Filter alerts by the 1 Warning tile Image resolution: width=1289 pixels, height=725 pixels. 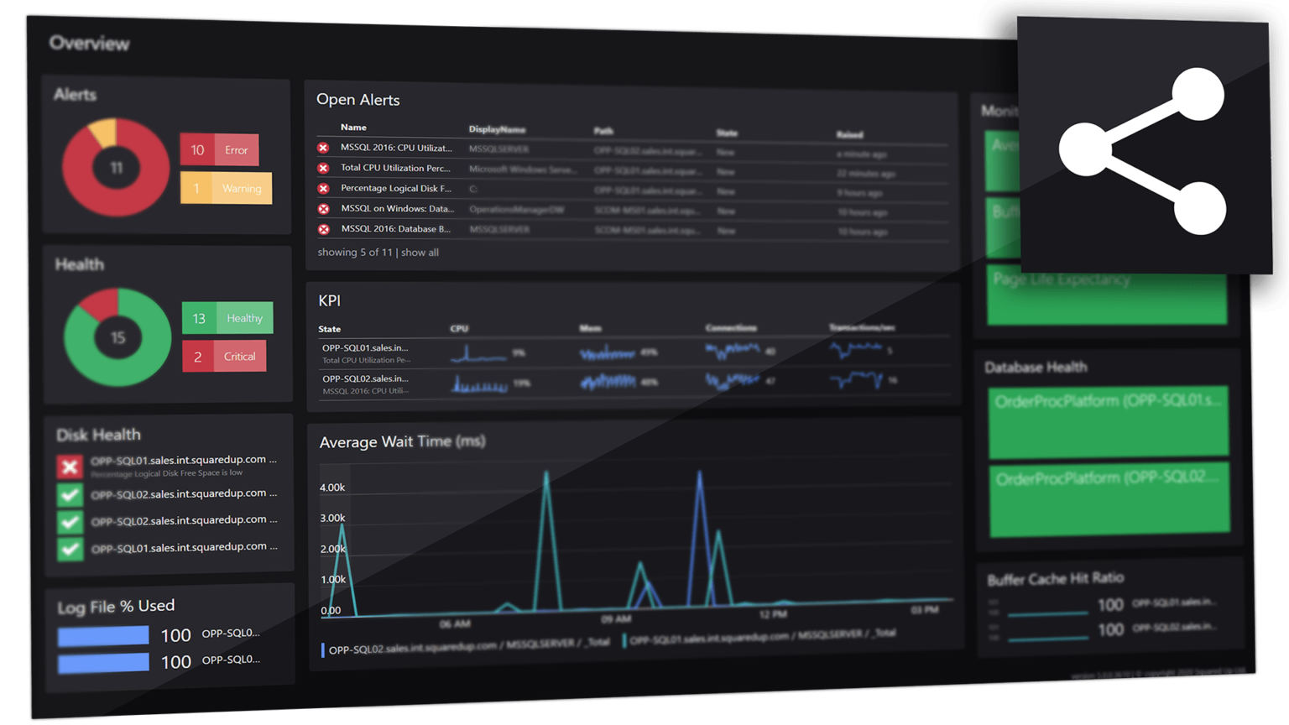click(226, 188)
